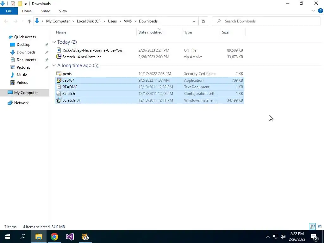Image resolution: width=324 pixels, height=243 pixels.
Task: Click the 89,589 KB size cell
Action: (x=235, y=50)
